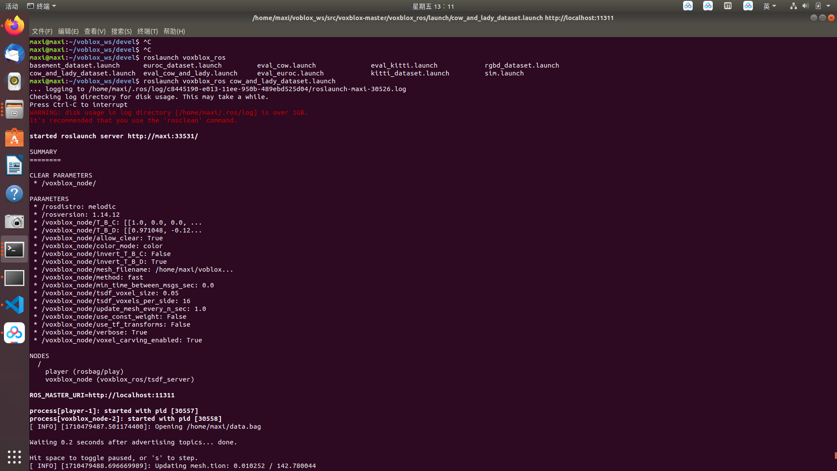Click the second Baidu cloud tray icon

(708, 6)
